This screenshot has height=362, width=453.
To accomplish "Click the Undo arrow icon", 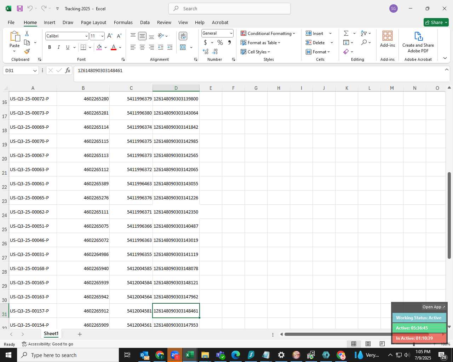I will pos(30,8).
